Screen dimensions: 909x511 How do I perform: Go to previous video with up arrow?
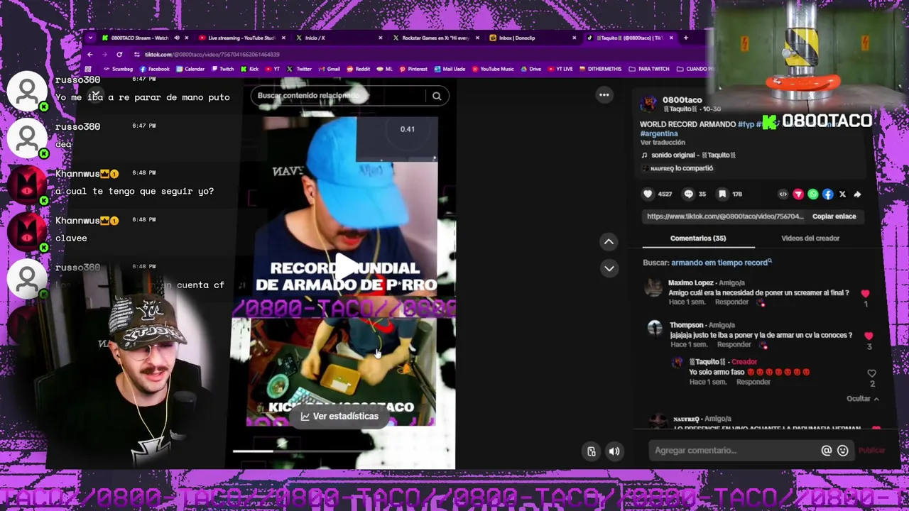tap(609, 242)
